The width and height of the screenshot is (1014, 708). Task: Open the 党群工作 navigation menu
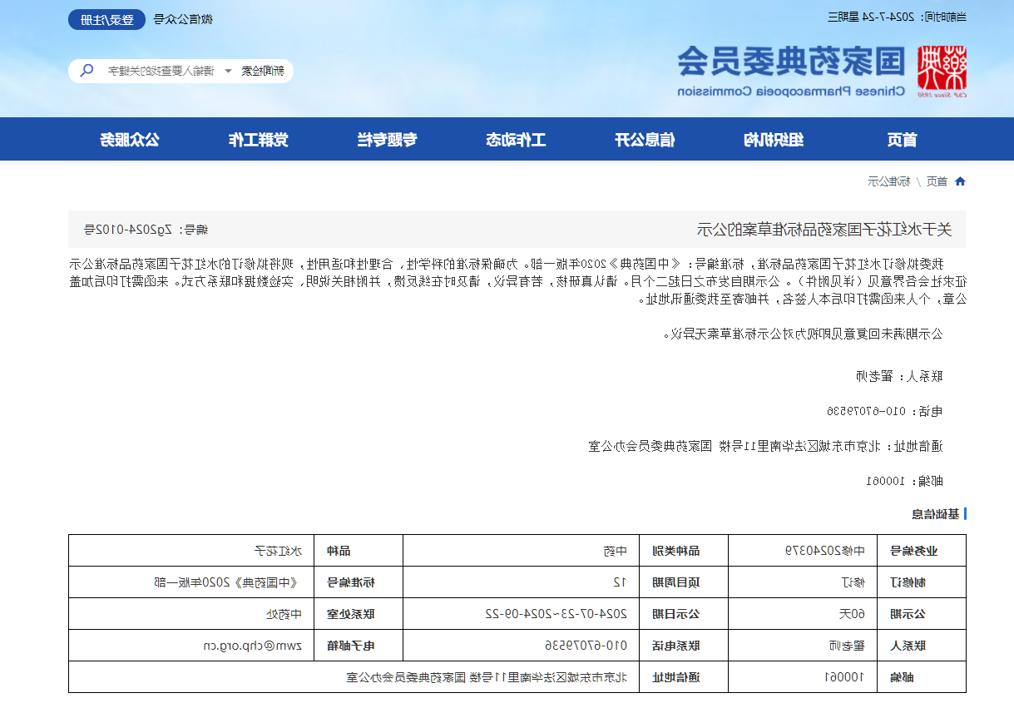pyautogui.click(x=258, y=140)
